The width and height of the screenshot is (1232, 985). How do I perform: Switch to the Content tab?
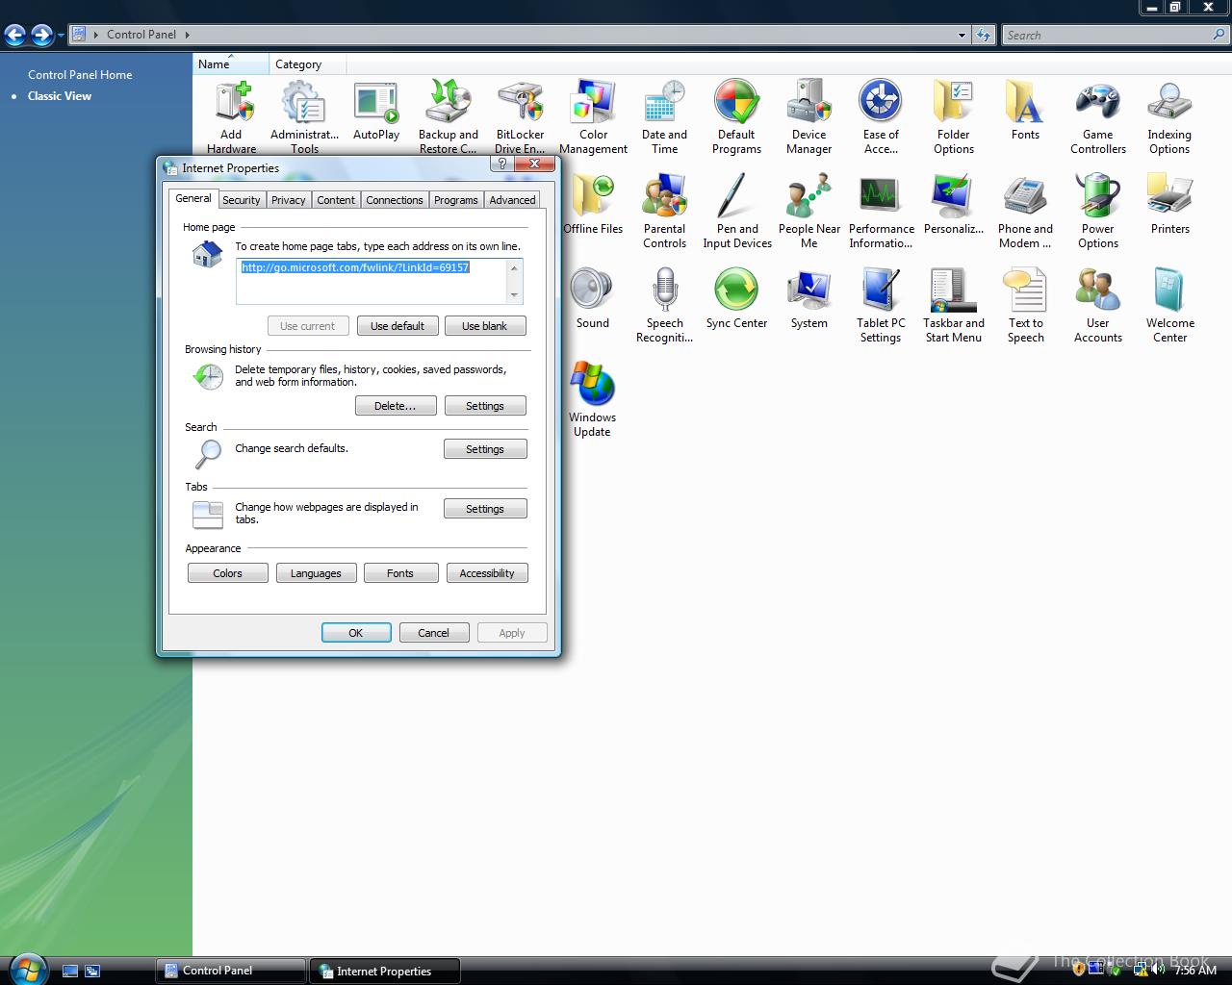336,200
